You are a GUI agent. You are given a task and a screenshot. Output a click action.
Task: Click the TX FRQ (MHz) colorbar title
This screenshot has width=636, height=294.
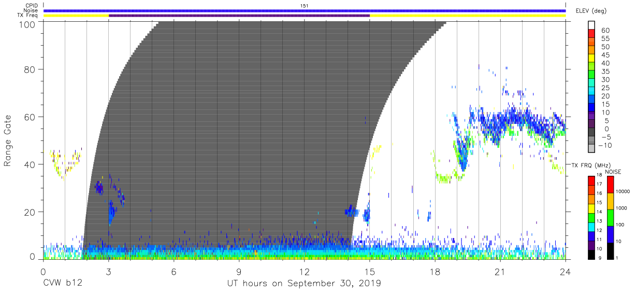pos(590,165)
